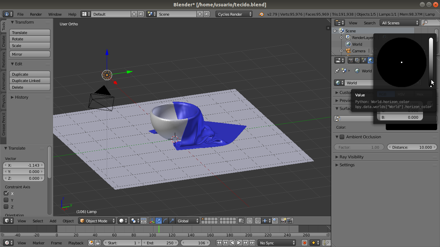Select the scale manipulator icon
This screenshot has height=247, width=440.
tap(172, 221)
